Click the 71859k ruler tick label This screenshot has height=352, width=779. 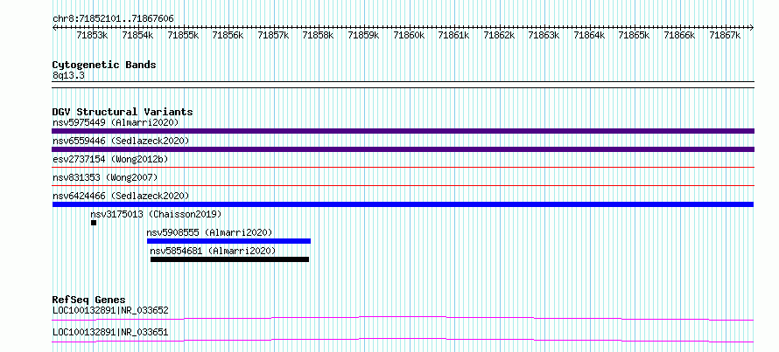pos(363,35)
